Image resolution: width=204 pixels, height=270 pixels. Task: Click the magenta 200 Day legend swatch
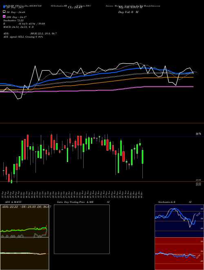click(x=4, y=16)
